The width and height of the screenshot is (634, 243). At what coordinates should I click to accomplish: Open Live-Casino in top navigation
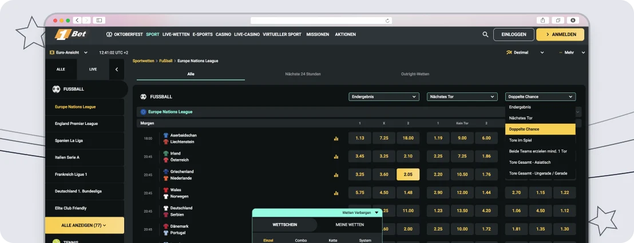[247, 35]
